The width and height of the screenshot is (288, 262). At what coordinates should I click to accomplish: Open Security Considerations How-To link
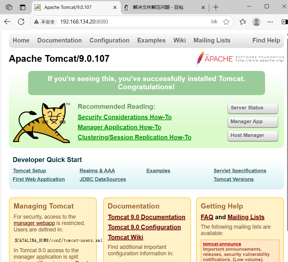click(124, 117)
